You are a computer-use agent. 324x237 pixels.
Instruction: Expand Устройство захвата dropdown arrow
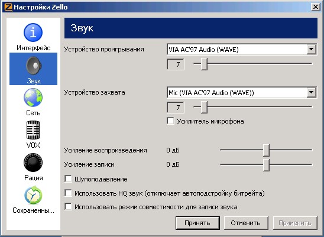tap(311, 92)
